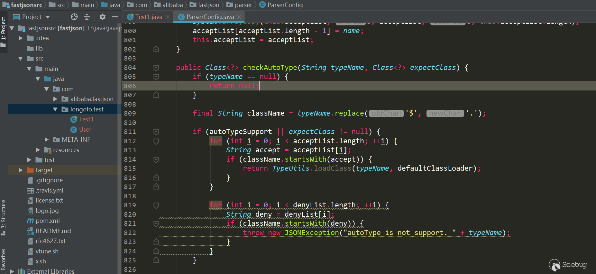596x274 pixels.
Task: Open Project panel settings gear
Action: pyautogui.click(x=102, y=17)
